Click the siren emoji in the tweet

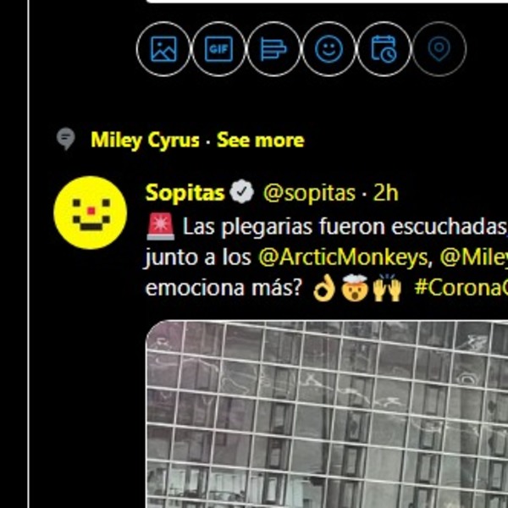[x=160, y=226]
